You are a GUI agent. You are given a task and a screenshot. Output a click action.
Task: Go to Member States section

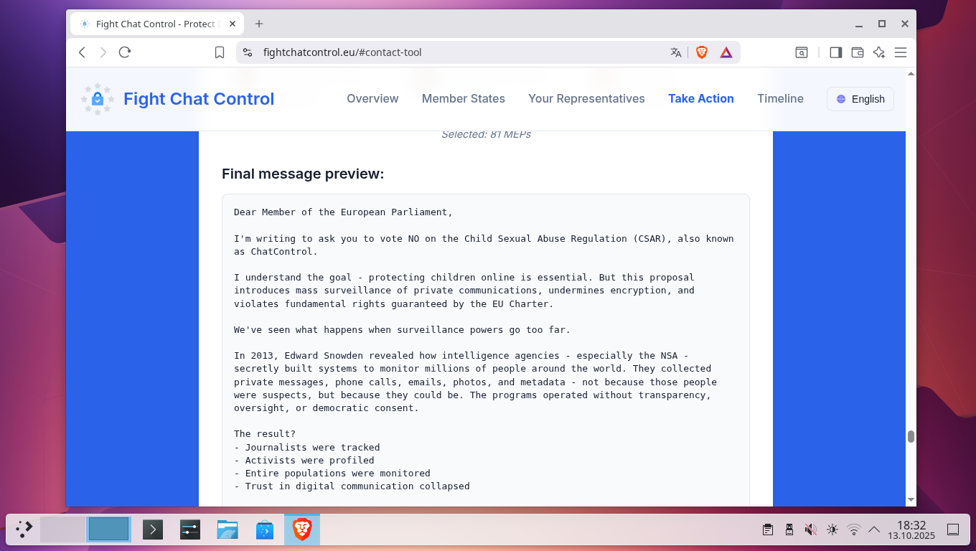463,99
